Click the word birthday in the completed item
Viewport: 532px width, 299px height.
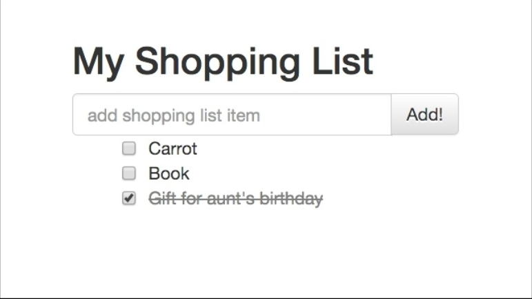tap(294, 199)
